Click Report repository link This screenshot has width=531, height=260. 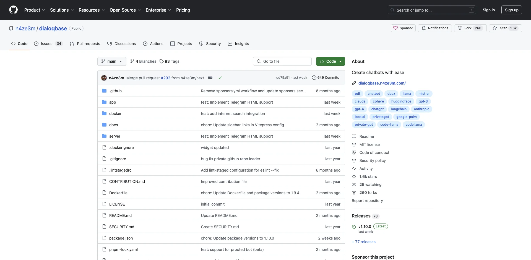pos(367,201)
